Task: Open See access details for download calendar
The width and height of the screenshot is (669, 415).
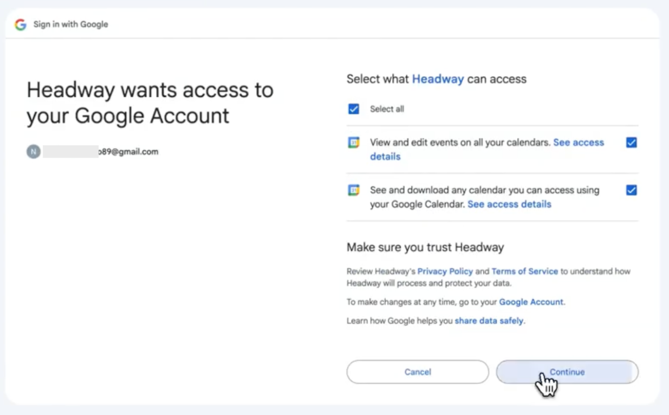Action: point(509,204)
